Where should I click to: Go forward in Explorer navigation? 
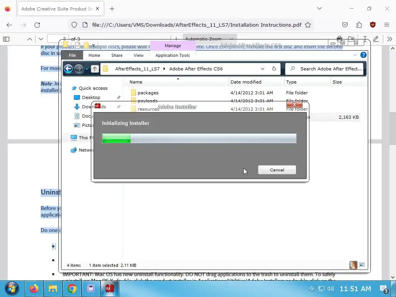[79, 69]
